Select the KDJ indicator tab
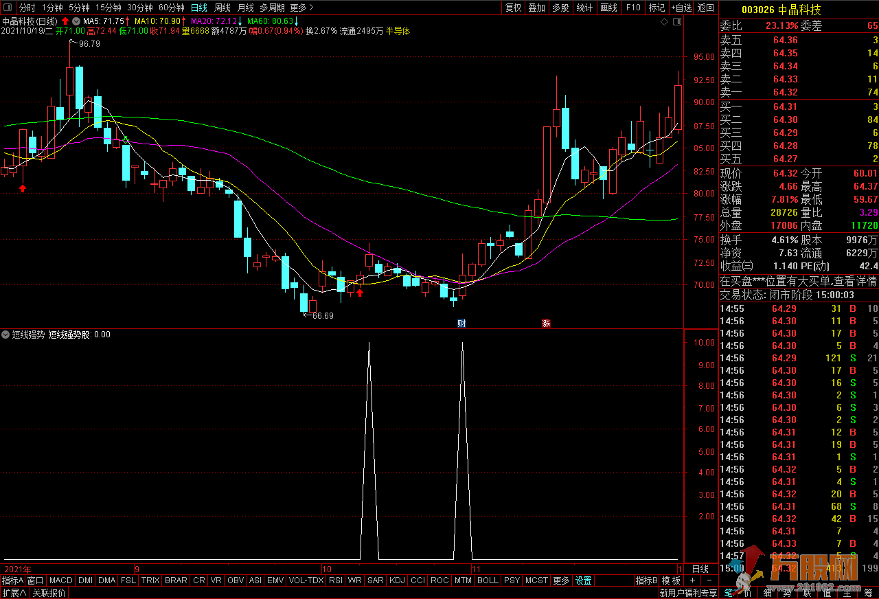 (x=398, y=580)
